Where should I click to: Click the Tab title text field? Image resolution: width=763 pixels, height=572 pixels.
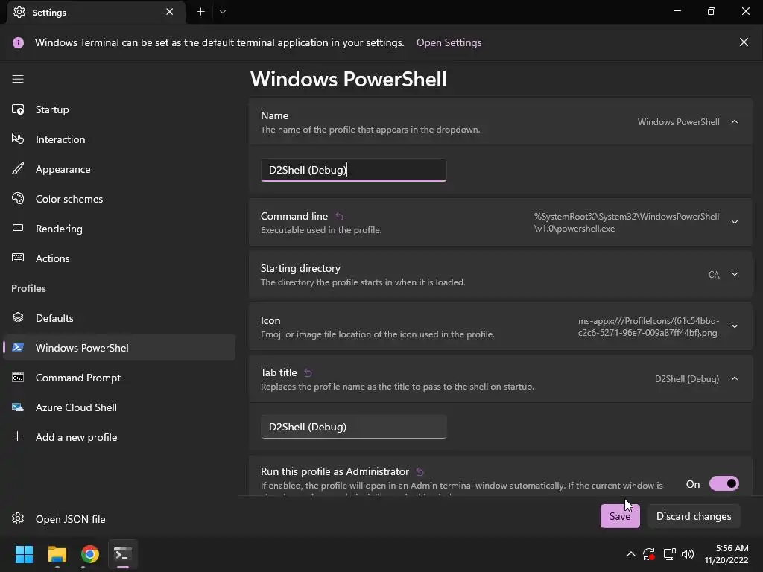click(x=353, y=427)
